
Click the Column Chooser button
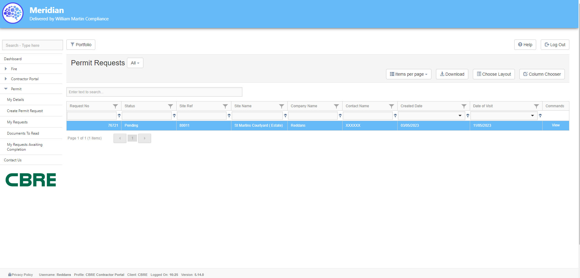click(542, 74)
